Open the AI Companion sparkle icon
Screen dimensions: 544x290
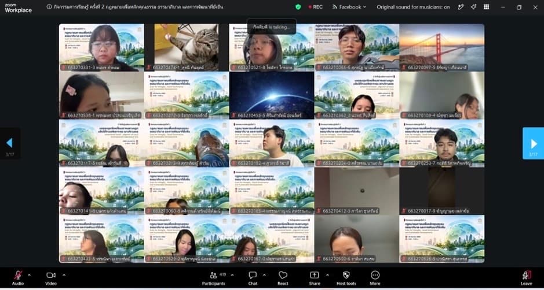tap(473, 7)
